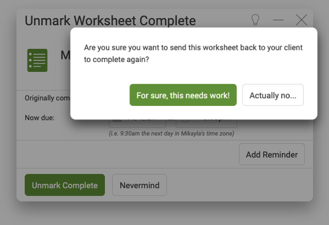Click the worksheet name beside green icon
This screenshot has height=225, width=329.
coord(65,55)
